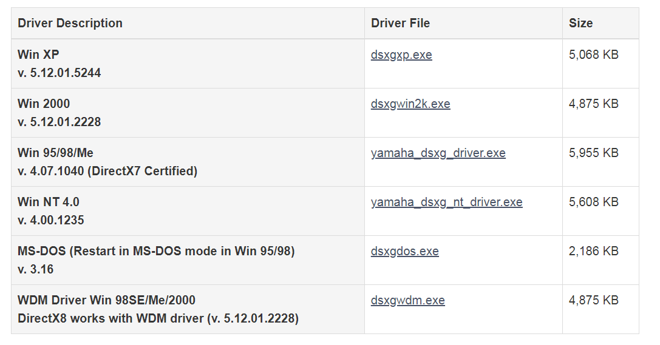Click the 2,186 KB size value
660x345 pixels.
(593, 252)
